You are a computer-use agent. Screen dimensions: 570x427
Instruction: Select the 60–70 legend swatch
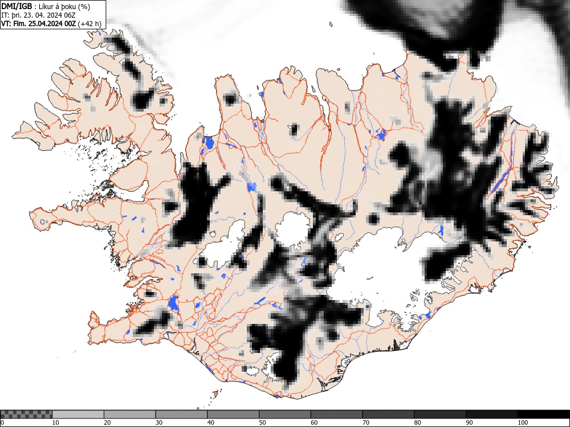pos(336,414)
